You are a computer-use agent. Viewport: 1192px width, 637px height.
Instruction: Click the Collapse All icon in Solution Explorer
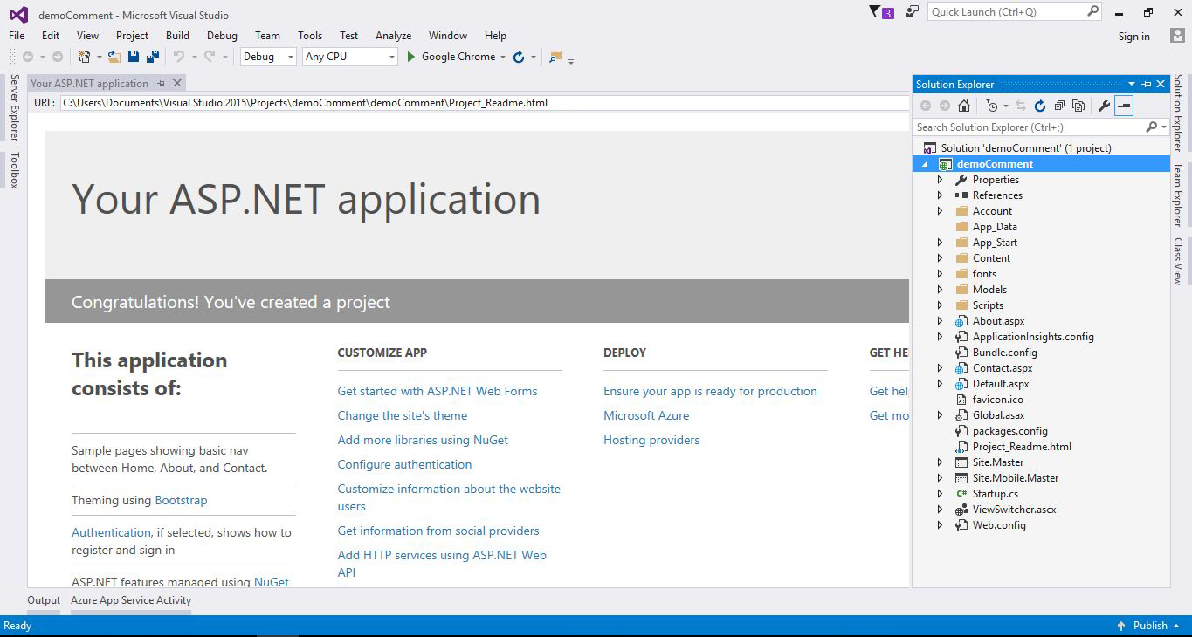pos(1058,106)
